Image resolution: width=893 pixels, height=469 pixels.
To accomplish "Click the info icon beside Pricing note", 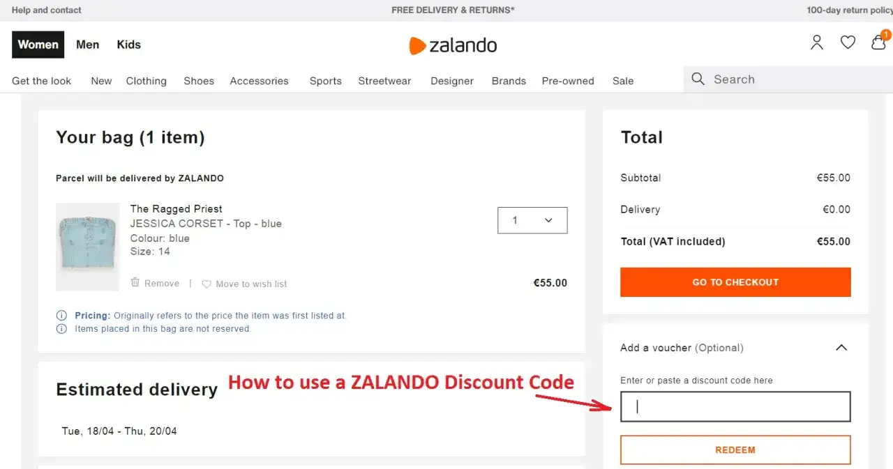I will pyautogui.click(x=61, y=315).
